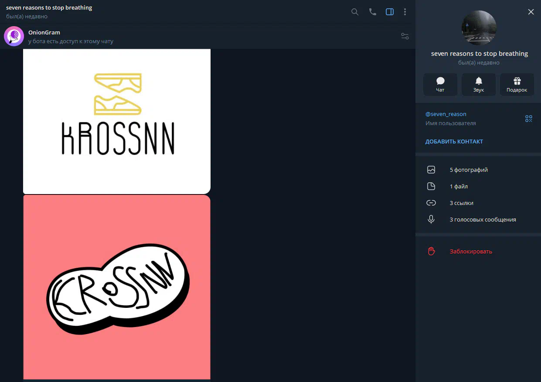Image resolution: width=541 pixels, height=382 pixels.
Task: Click the OnionGram bot avatar
Action: coord(14,36)
